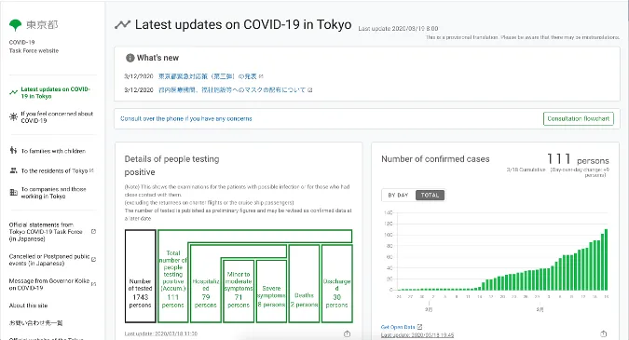Click share icon on confirmed cases card
Image resolution: width=629 pixels, height=340 pixels.
603,333
